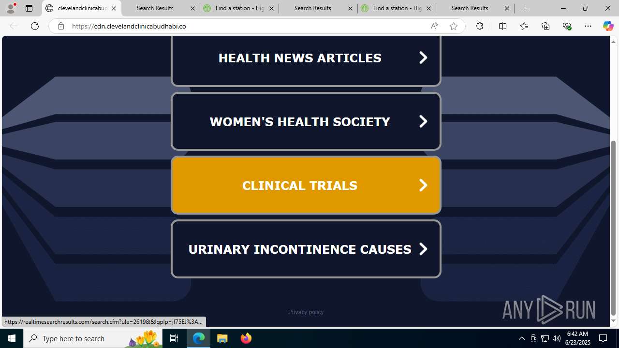Click the Clinical Trials chevron arrow
This screenshot has width=619, height=348.
[423, 185]
